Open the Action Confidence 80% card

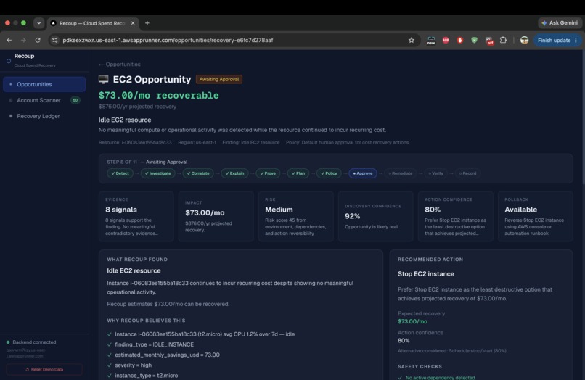(x=456, y=217)
